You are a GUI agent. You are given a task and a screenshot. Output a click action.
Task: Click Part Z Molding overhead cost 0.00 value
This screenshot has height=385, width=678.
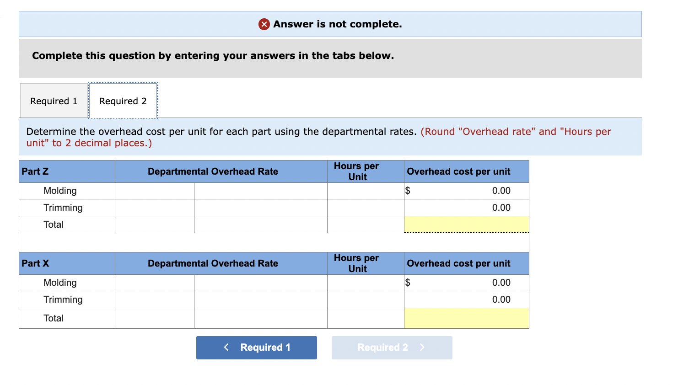(x=501, y=191)
